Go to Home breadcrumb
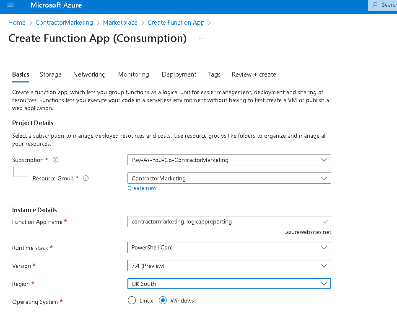 [17, 23]
